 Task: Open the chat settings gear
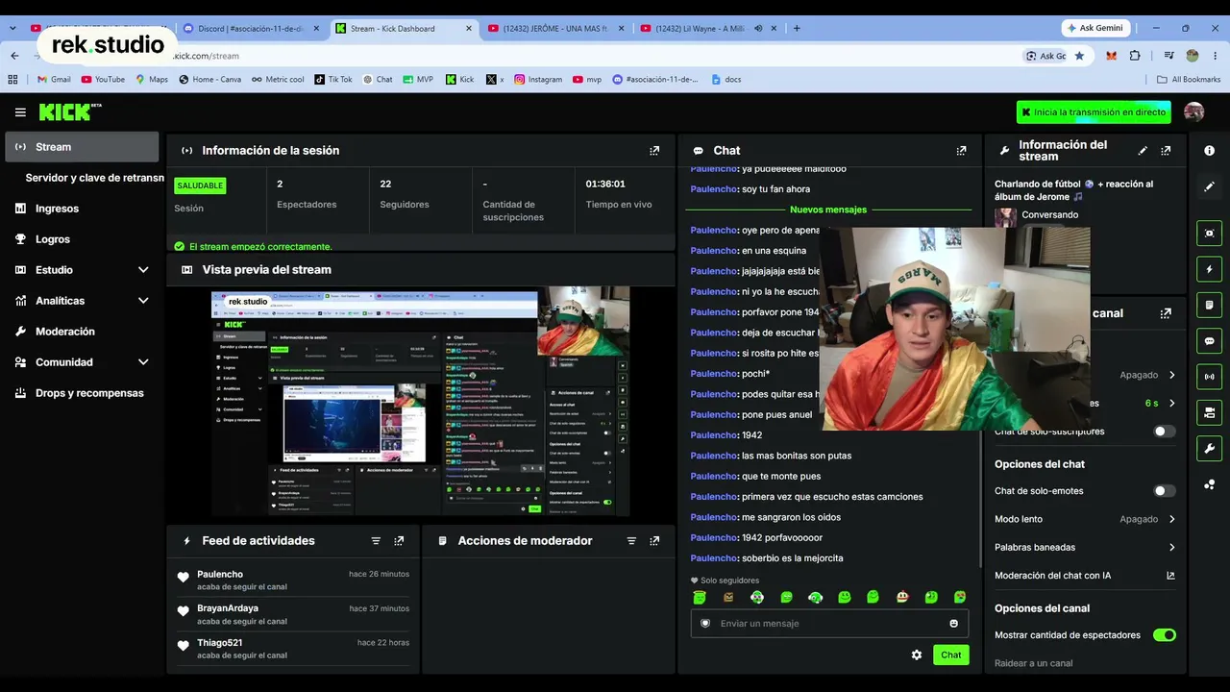click(917, 655)
